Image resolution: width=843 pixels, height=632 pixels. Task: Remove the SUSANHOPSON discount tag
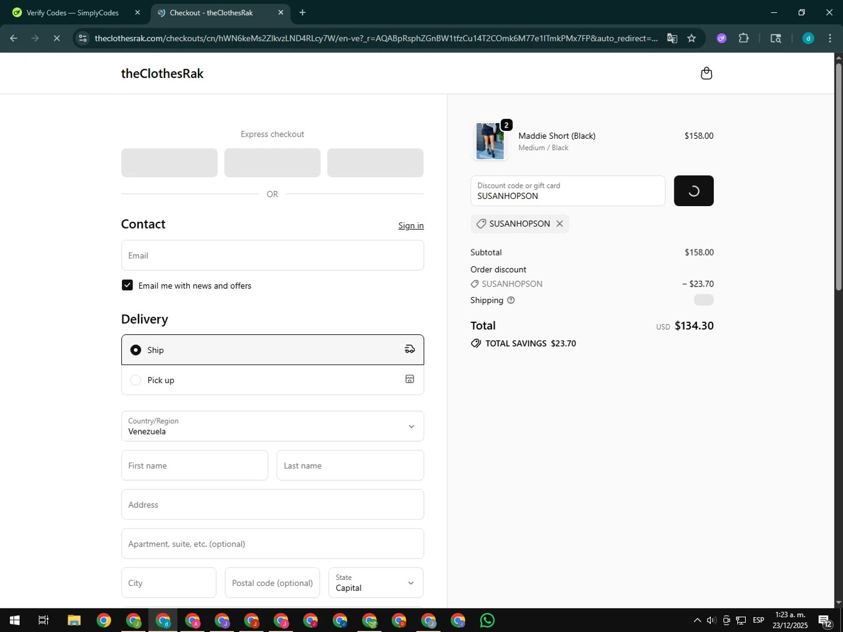(560, 224)
